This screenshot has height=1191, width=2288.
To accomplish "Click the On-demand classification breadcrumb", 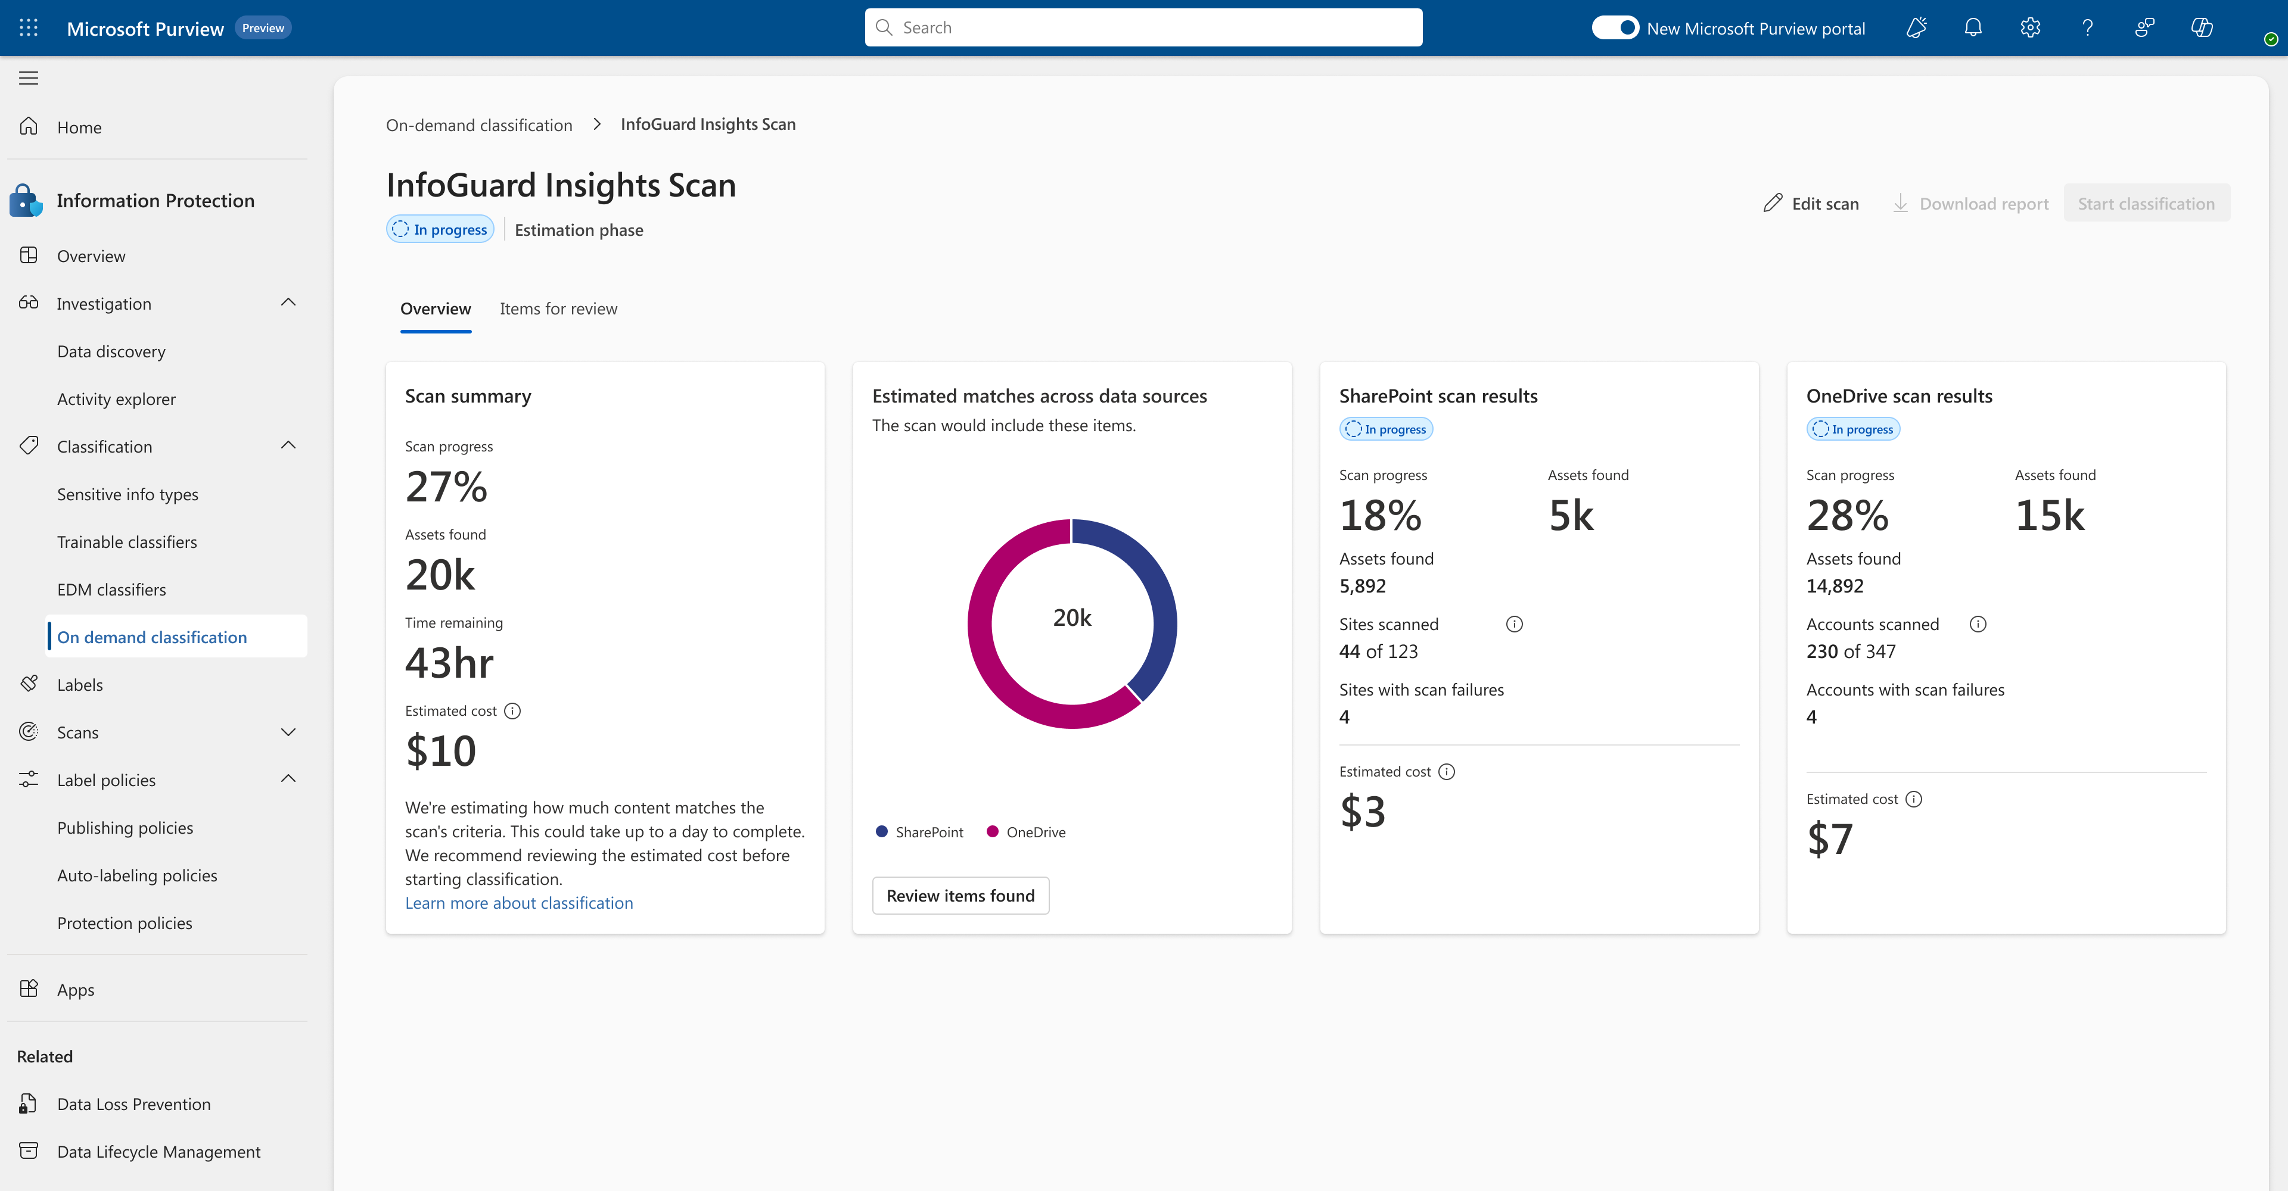I will pos(478,125).
